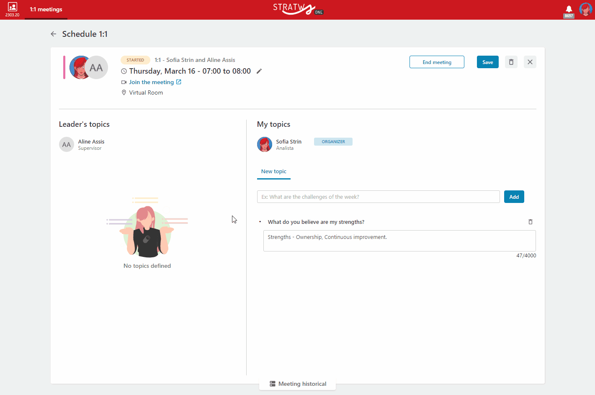Select the 1:1 meetings tab
The image size is (595, 395).
(x=46, y=10)
